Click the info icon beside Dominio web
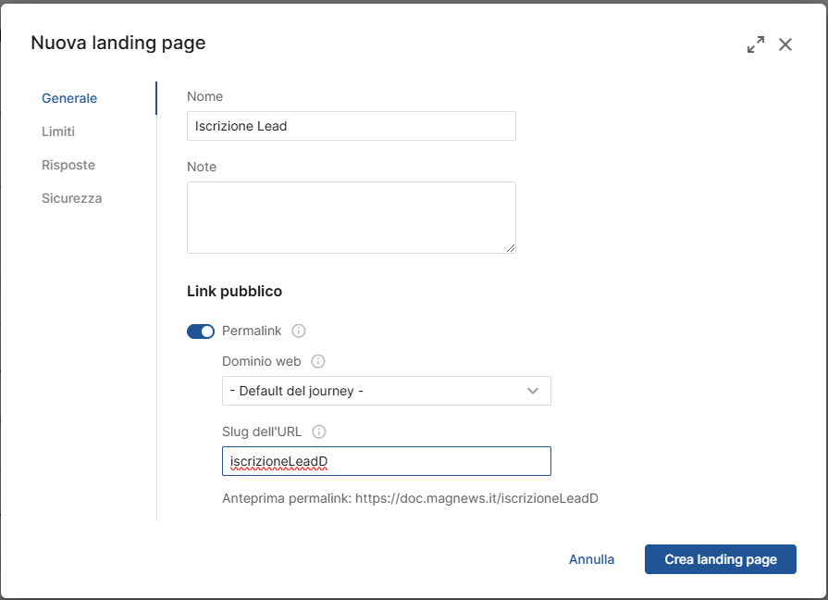Screen dimensions: 828x600 318,362
